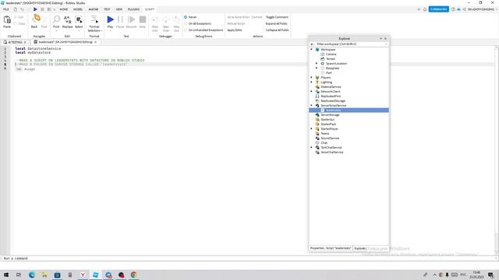Switch to the HOME ribbon tab
Image resolution: width=499 pixels, height=280 pixels.
tap(64, 9)
